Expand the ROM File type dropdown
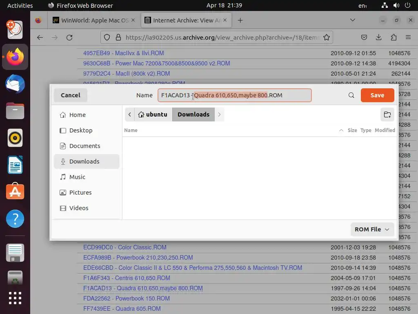The image size is (418, 314). pos(372,229)
